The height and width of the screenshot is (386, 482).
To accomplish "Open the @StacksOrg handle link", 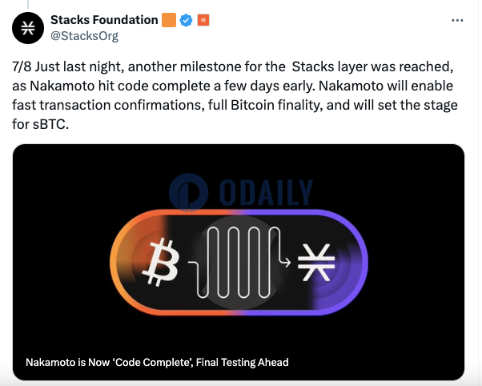I will (x=84, y=36).
